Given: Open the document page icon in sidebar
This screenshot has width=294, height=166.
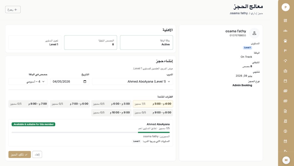Looking at the screenshot, I should click(x=285, y=111).
